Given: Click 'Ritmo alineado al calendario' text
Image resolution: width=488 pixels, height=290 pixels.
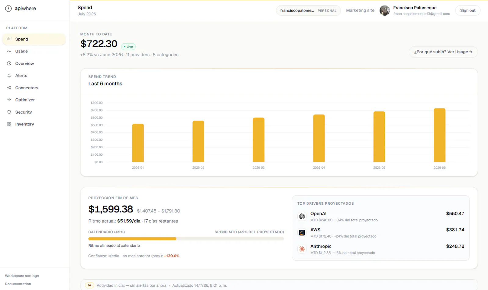Looking at the screenshot, I should pyautogui.click(x=114, y=246).
